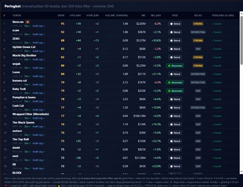
Task: Click the vertical scrollbar thumb
Action: pyautogui.click(x=242, y=40)
